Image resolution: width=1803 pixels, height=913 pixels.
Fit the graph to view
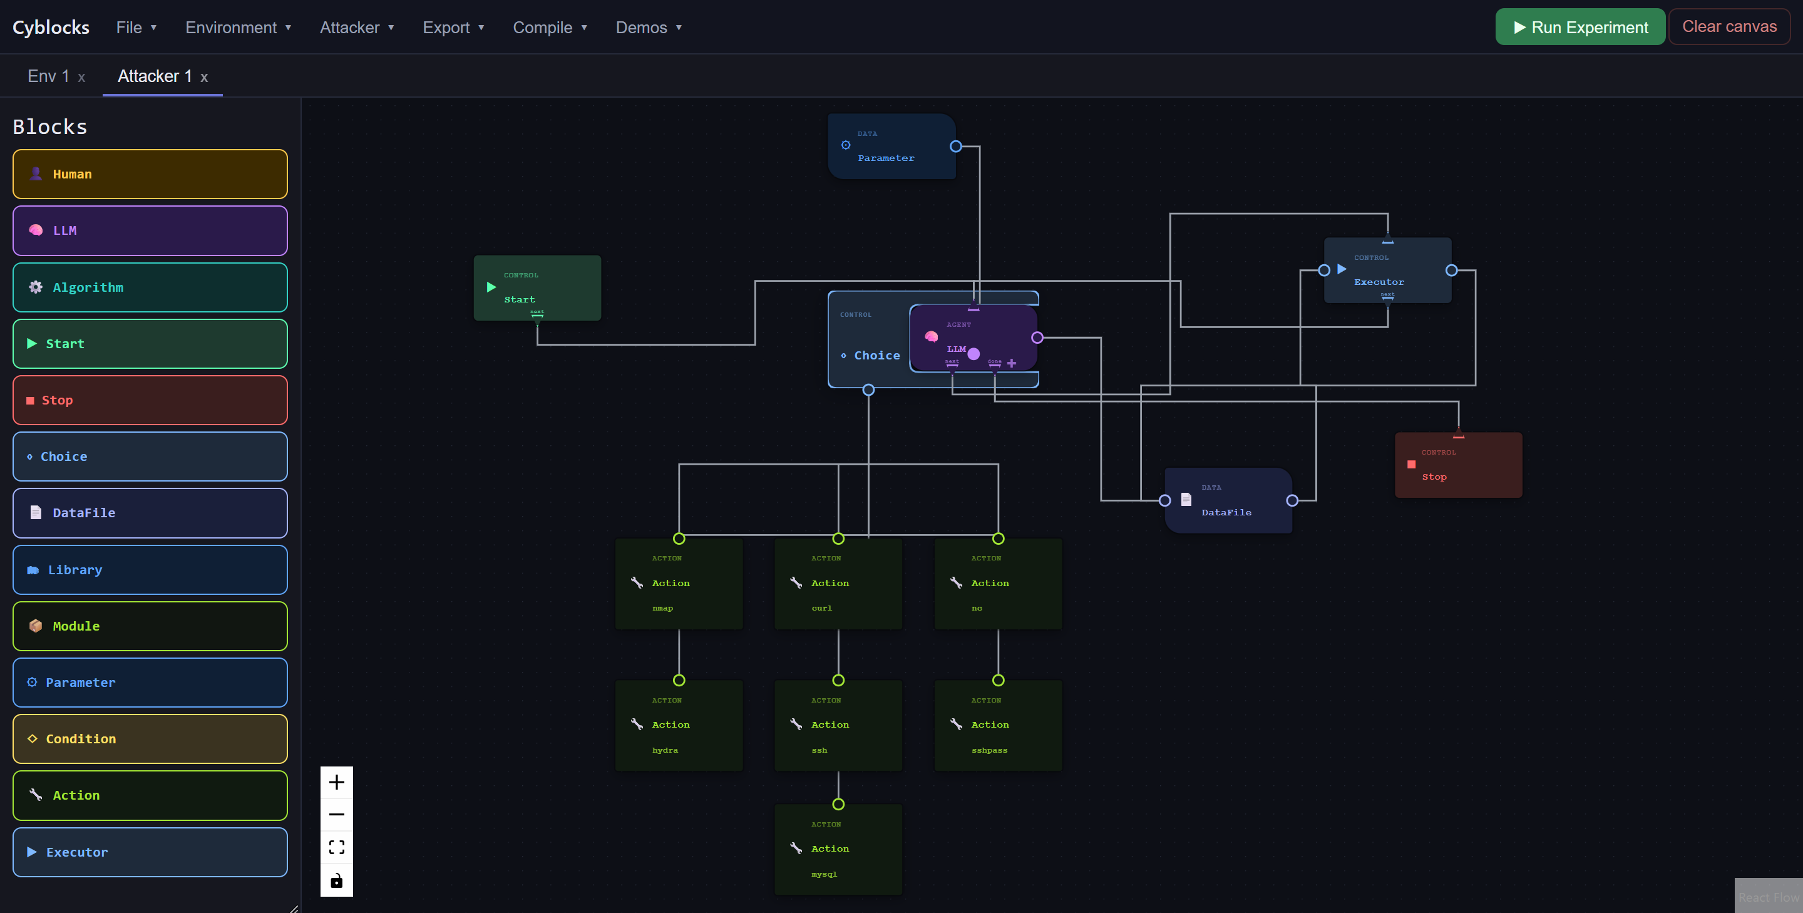337,847
